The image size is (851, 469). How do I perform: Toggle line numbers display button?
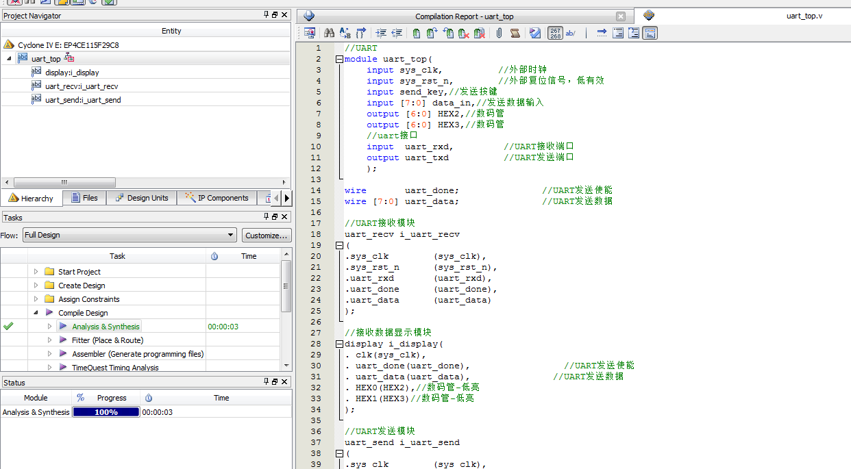pos(556,33)
